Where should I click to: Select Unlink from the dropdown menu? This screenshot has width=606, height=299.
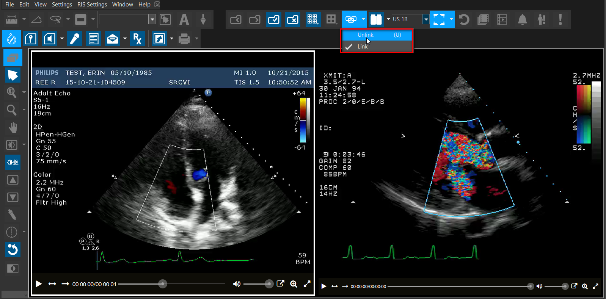pos(365,35)
